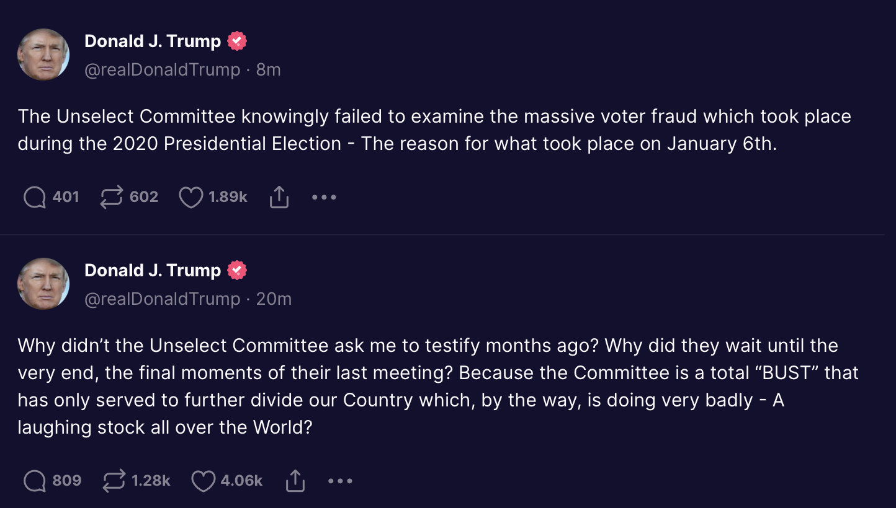The image size is (896, 508).
Task: Like the post with 1.89k likes
Action: pyautogui.click(x=191, y=197)
